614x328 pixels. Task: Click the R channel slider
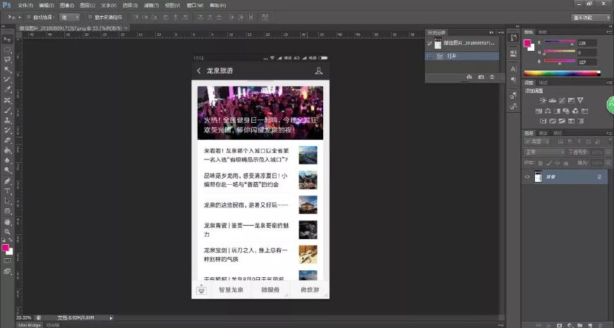(x=560, y=42)
